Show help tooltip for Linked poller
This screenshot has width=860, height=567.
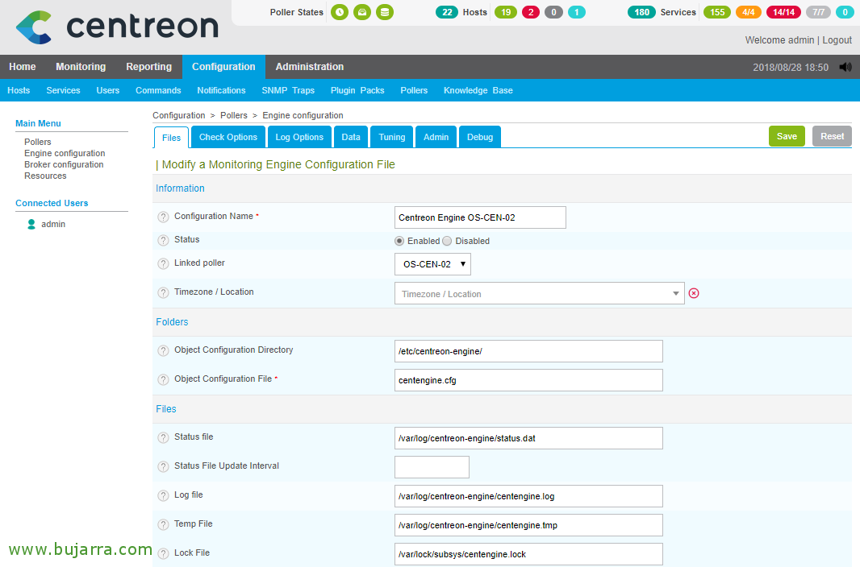click(163, 264)
